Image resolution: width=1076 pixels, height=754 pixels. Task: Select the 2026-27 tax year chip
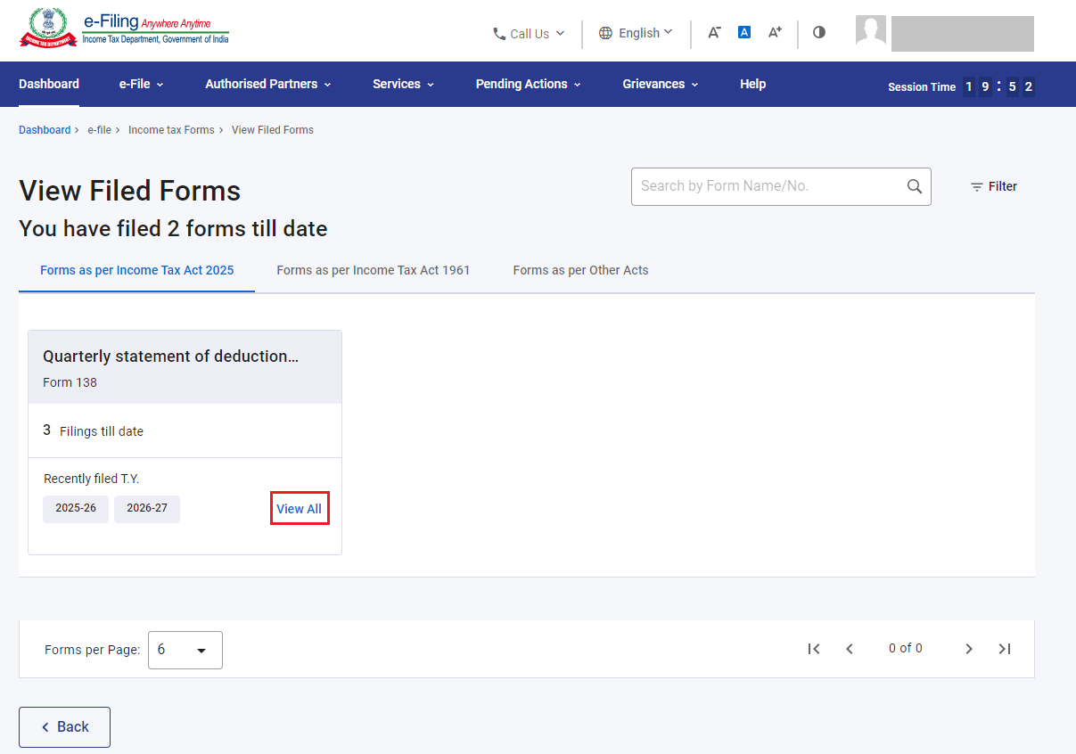click(x=147, y=509)
